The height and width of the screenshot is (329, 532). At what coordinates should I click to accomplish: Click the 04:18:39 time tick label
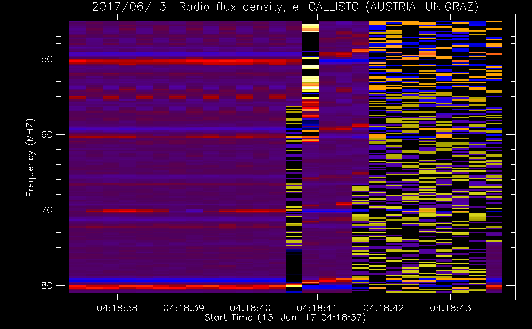184,308
